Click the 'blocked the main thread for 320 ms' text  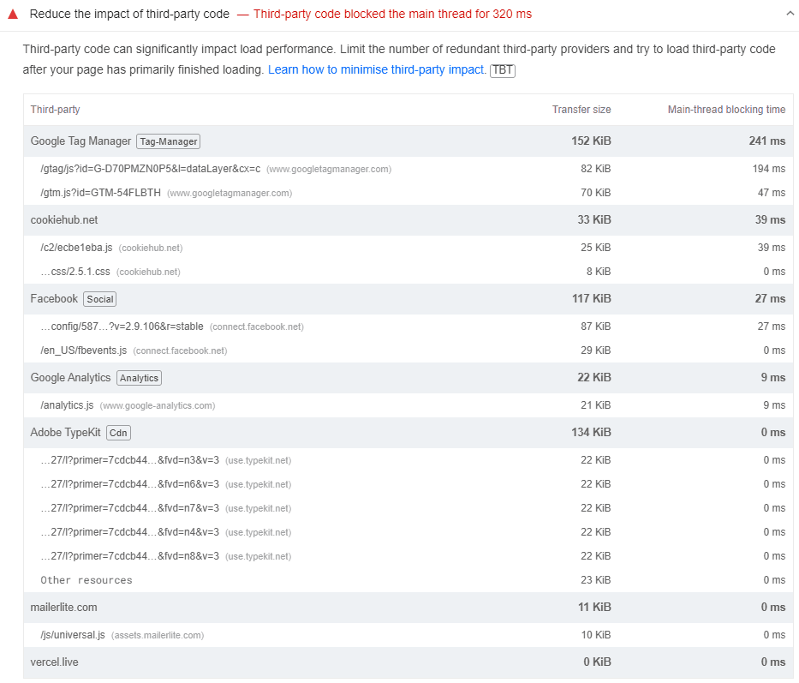(x=438, y=15)
